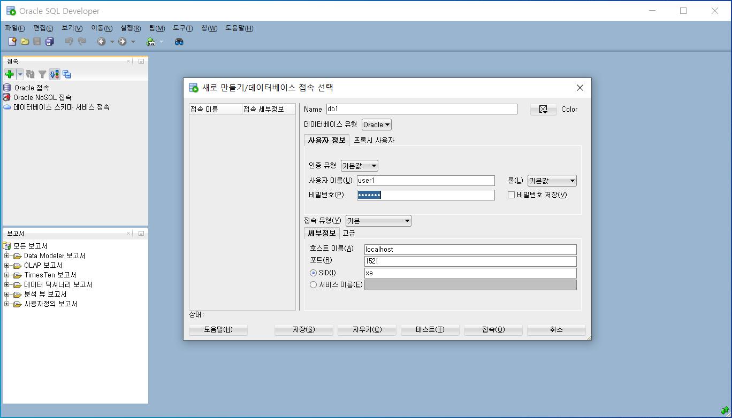Select the 서비스 이름 radio button

click(x=314, y=285)
